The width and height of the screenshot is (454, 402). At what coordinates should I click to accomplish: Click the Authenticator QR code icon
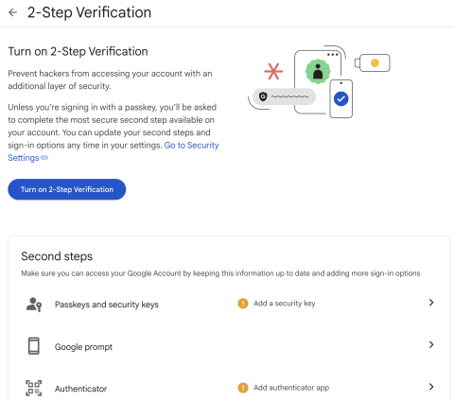click(34, 388)
